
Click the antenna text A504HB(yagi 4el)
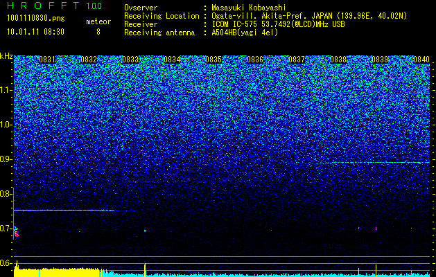click(x=245, y=33)
